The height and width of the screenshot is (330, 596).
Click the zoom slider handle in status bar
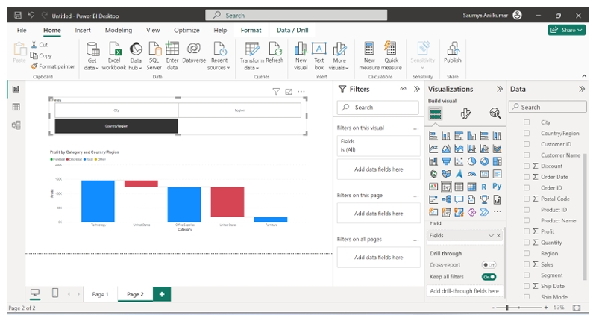[x=507, y=307]
